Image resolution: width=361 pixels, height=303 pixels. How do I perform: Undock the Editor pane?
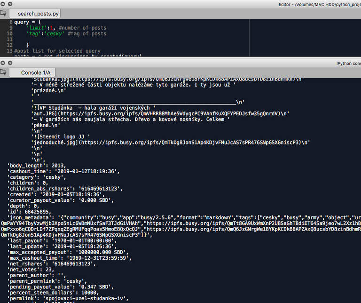pos(10,4)
